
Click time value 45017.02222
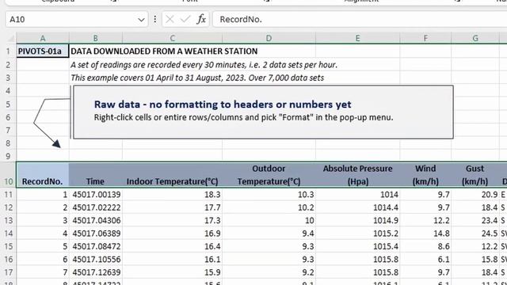(x=96, y=207)
